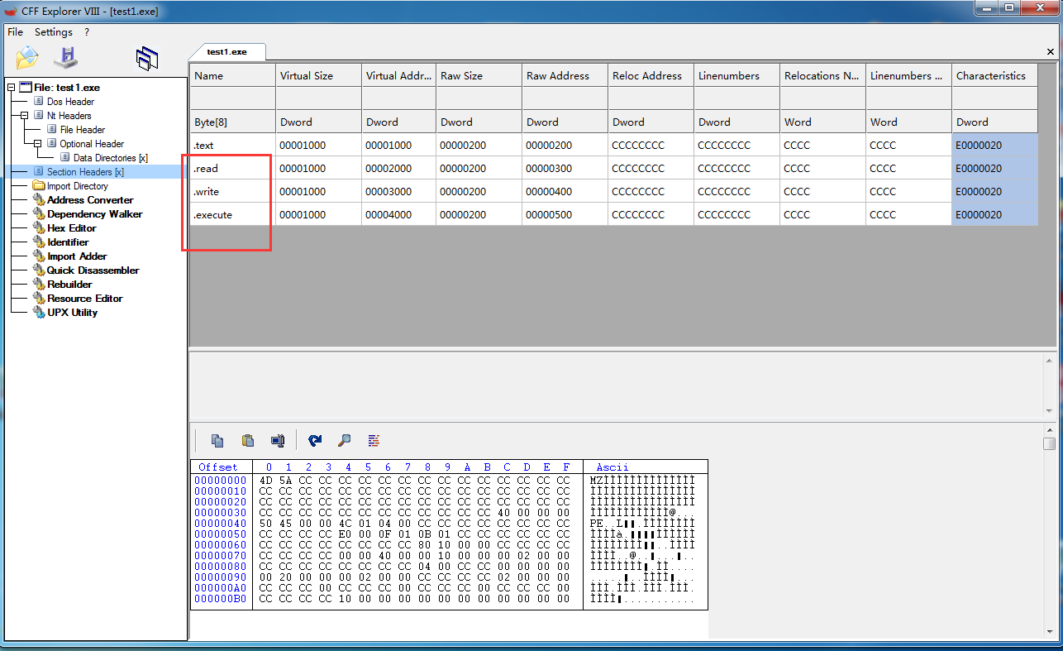1063x651 pixels.
Task: Switch to the test1.exe tab
Action: [x=227, y=51]
